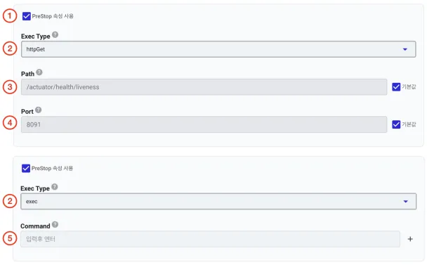Click the help icon next to Port
This screenshot has width=427, height=265.
click(39, 110)
